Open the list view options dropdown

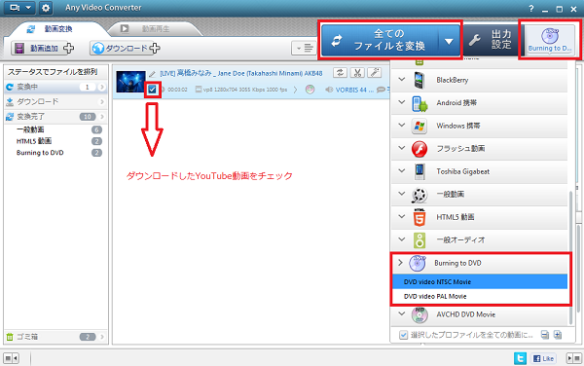pos(304,48)
